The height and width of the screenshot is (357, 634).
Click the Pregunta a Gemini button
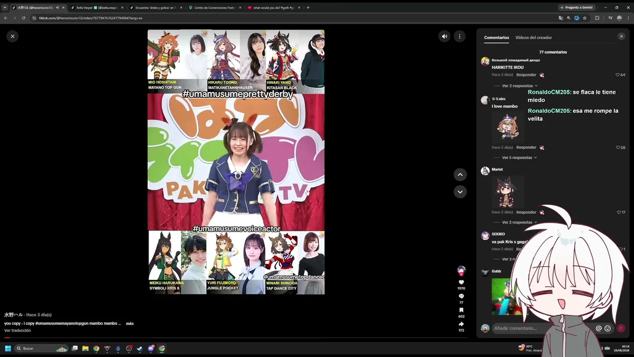coord(576,7)
